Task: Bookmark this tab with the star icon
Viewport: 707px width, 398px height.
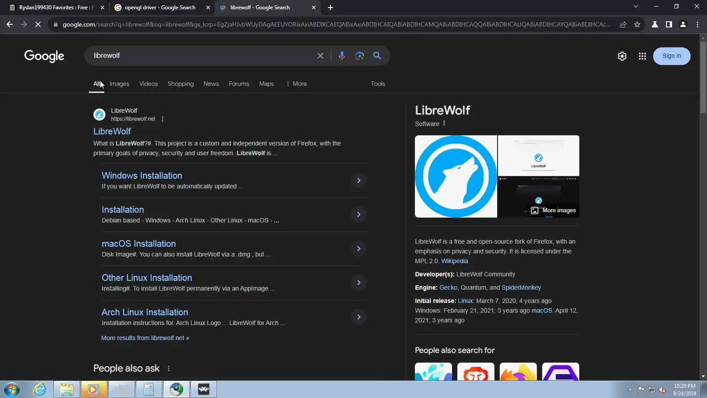Action: [x=637, y=24]
